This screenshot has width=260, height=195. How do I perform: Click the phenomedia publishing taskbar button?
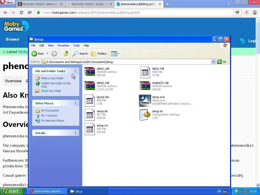click(x=47, y=191)
